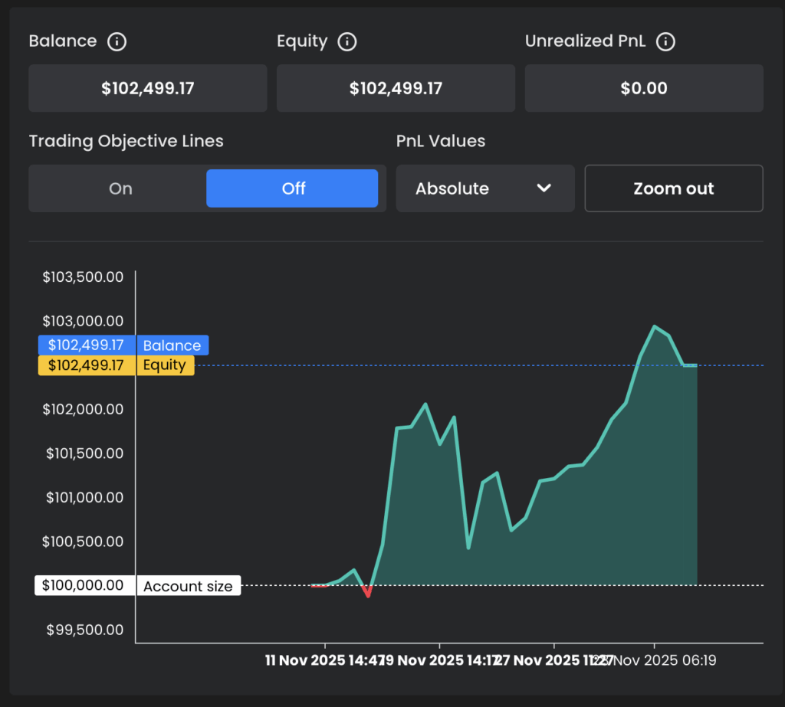Image resolution: width=785 pixels, height=707 pixels.
Task: Click the blue Balance tag on chart
Action: [172, 345]
